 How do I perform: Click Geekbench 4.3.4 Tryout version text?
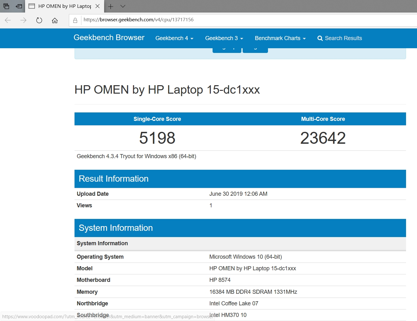click(136, 156)
